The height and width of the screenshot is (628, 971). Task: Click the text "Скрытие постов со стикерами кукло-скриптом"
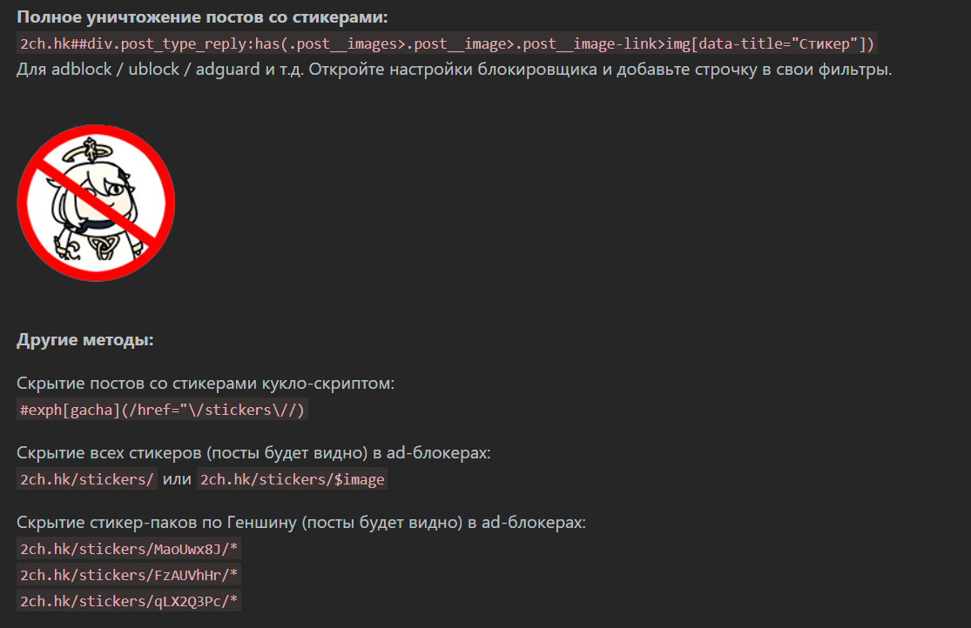point(206,383)
